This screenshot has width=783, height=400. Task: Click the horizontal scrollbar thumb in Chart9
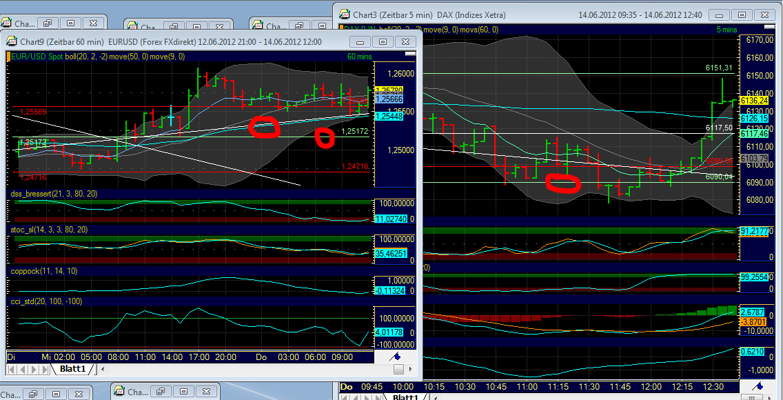(398, 369)
